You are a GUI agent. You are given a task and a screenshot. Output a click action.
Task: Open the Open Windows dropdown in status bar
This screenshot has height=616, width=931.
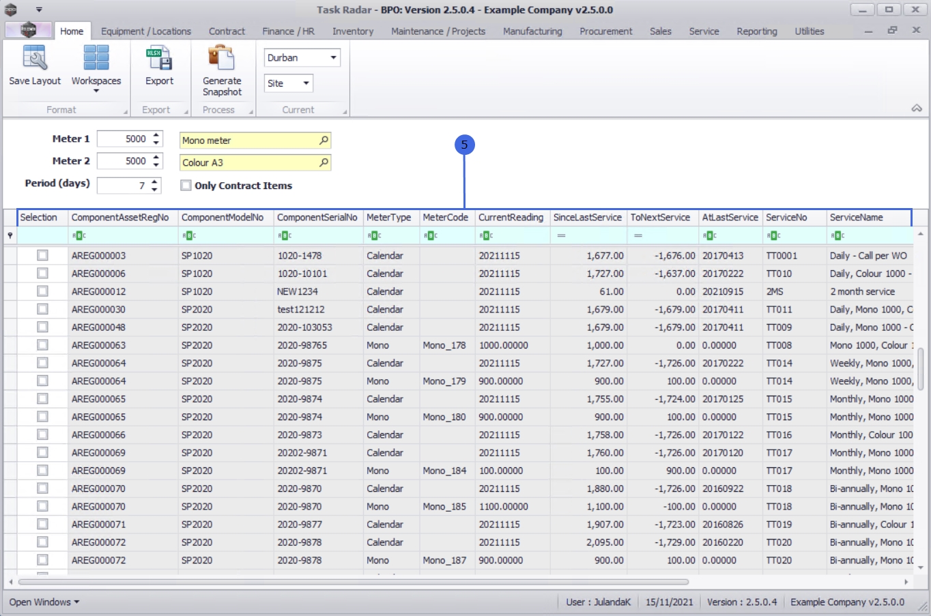point(44,602)
